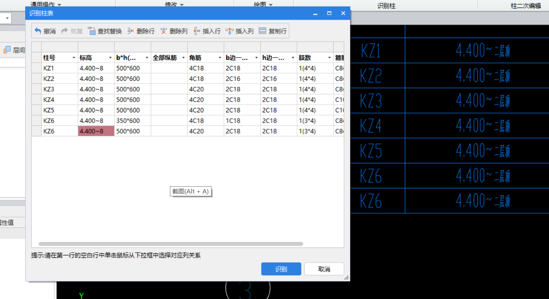Open the 角筋 column dropdown

tap(220, 58)
